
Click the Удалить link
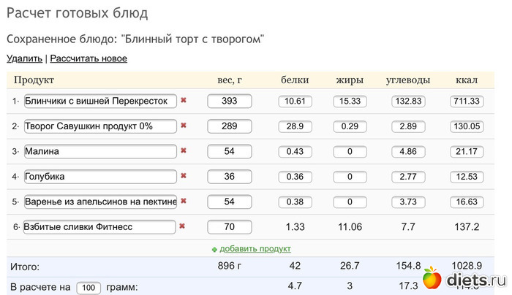point(24,58)
